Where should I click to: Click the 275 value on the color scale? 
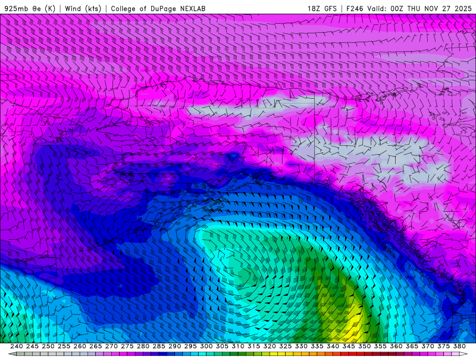127,346
